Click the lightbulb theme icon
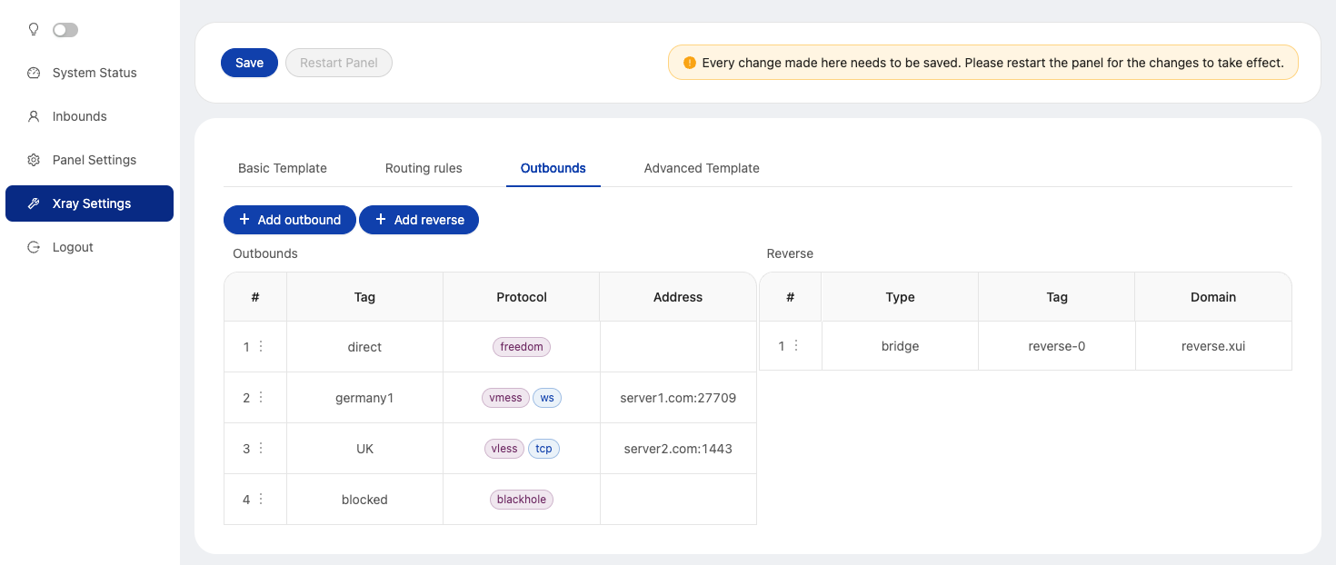 point(34,29)
